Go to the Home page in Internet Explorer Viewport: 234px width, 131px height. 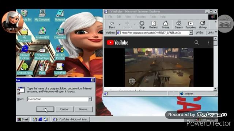[166, 25]
